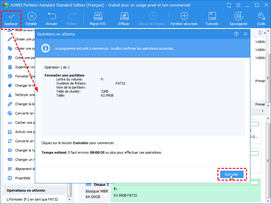Click the Alignement de partition icon
Screen dimensions: 271x204
(x=10, y=169)
